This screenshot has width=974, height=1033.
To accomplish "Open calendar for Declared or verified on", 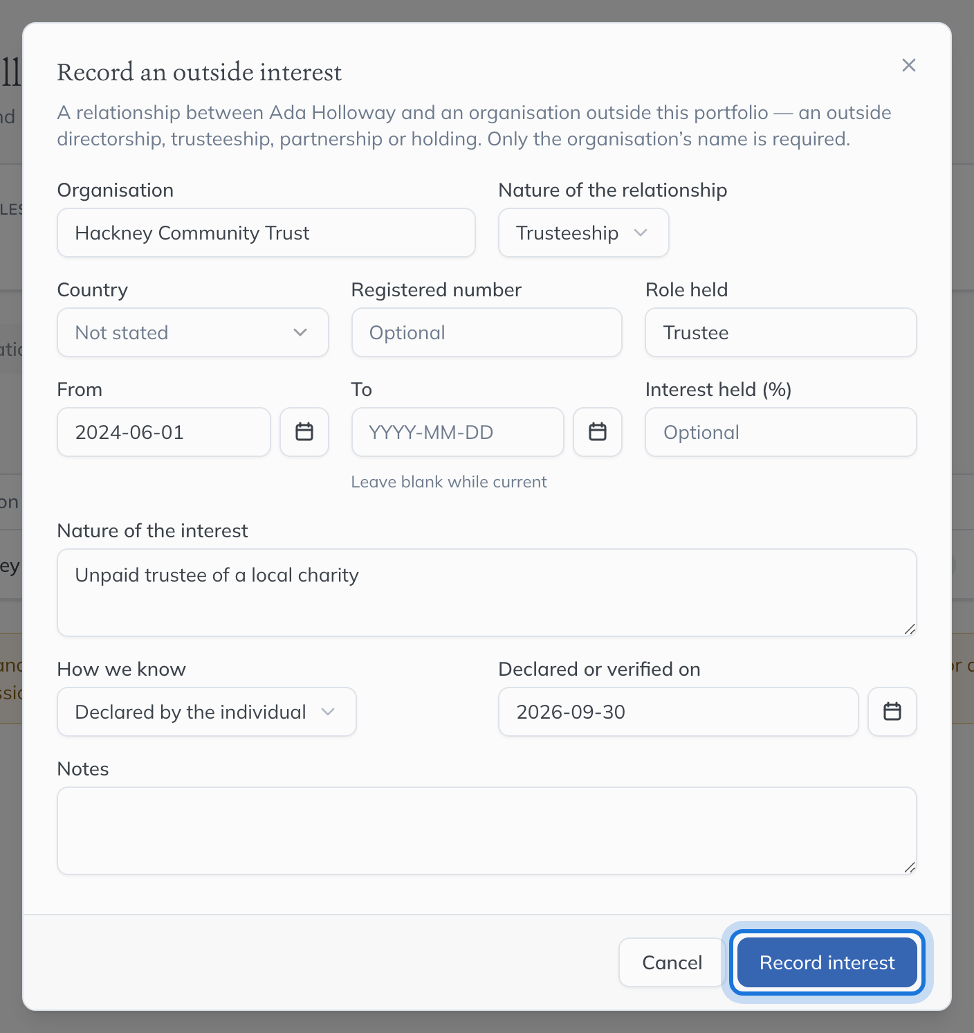I will 892,712.
